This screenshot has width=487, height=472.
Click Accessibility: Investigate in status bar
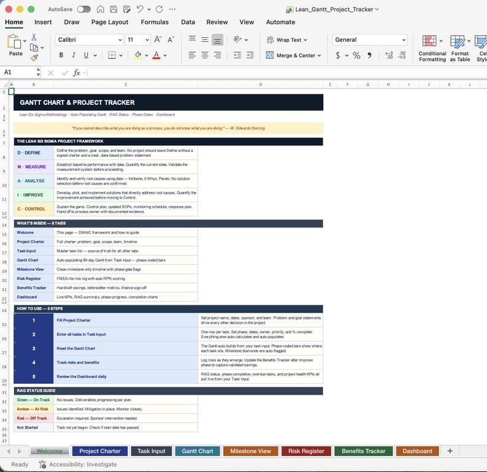click(78, 464)
